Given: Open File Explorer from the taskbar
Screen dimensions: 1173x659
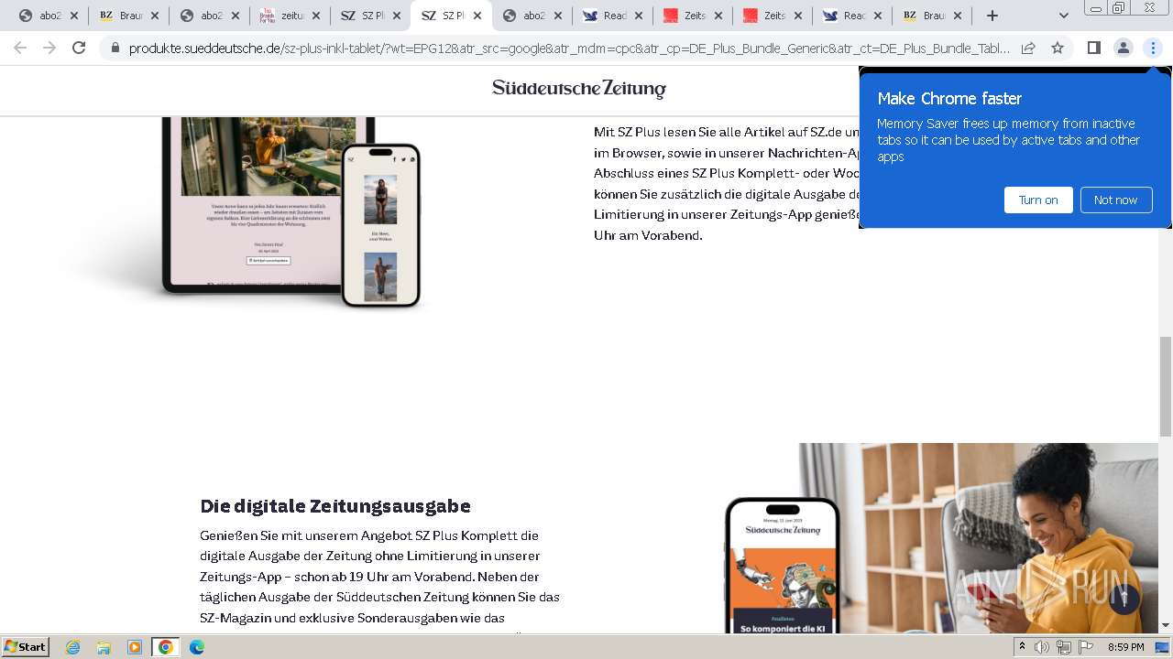Looking at the screenshot, I should tap(104, 647).
